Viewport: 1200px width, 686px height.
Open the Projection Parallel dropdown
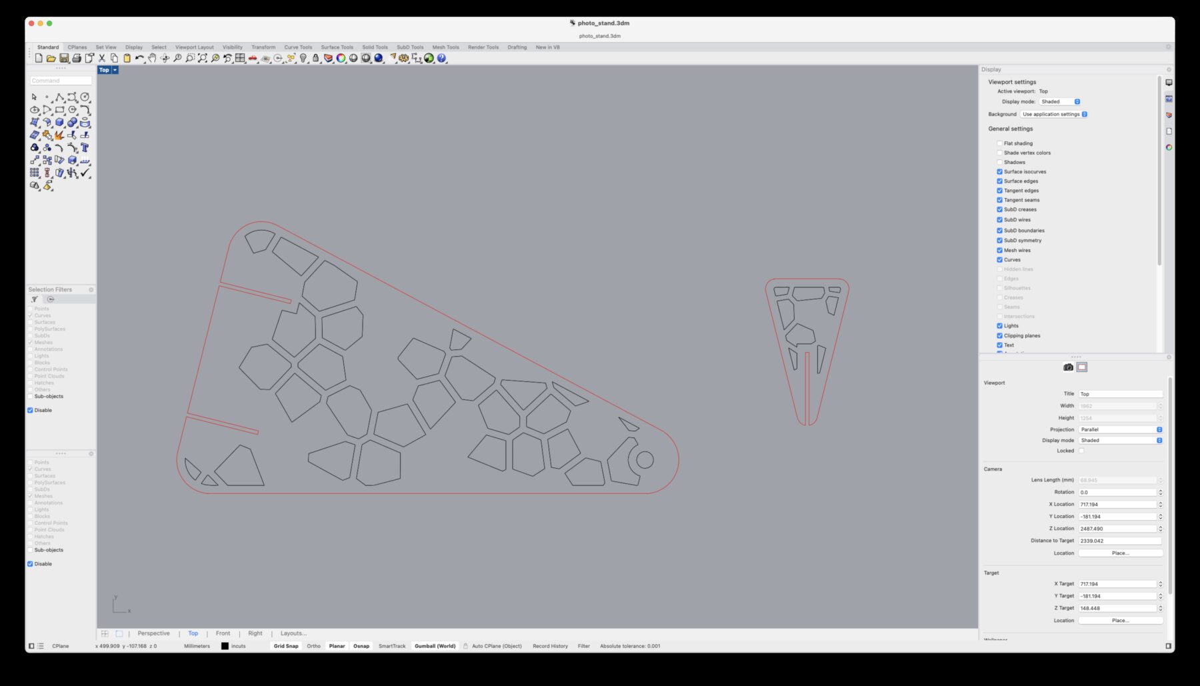coord(1121,430)
